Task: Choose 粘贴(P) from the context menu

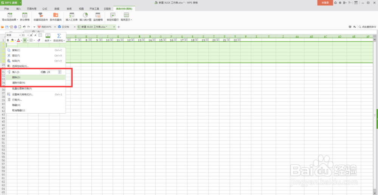Action: coord(36,61)
